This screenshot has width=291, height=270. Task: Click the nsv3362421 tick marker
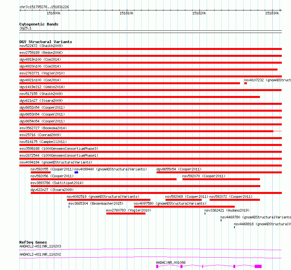(x=205, y=214)
